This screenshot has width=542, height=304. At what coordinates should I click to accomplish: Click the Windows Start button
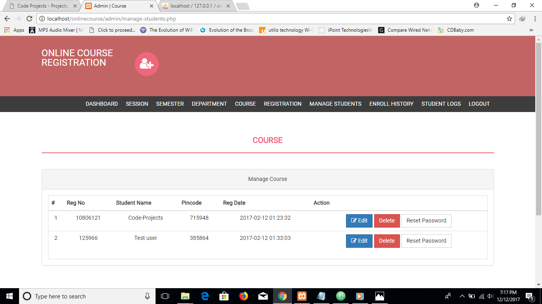click(x=10, y=296)
